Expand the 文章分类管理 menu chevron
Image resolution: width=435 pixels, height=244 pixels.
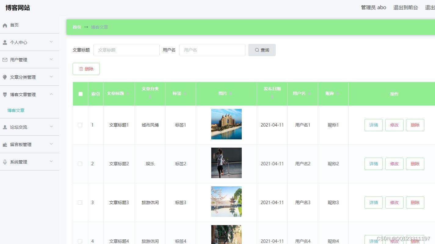point(51,77)
